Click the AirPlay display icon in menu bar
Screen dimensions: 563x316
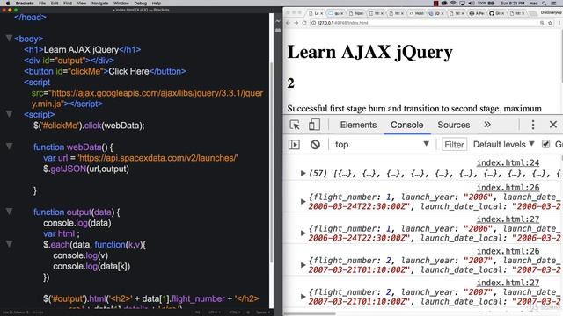(x=463, y=3)
